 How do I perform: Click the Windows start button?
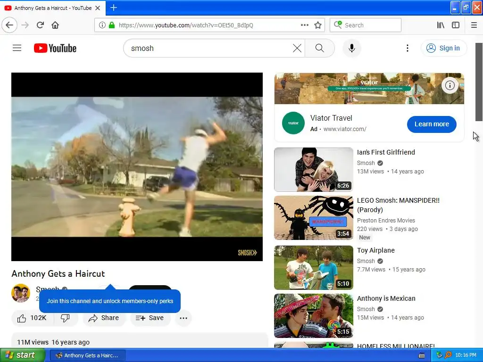pyautogui.click(x=22, y=355)
